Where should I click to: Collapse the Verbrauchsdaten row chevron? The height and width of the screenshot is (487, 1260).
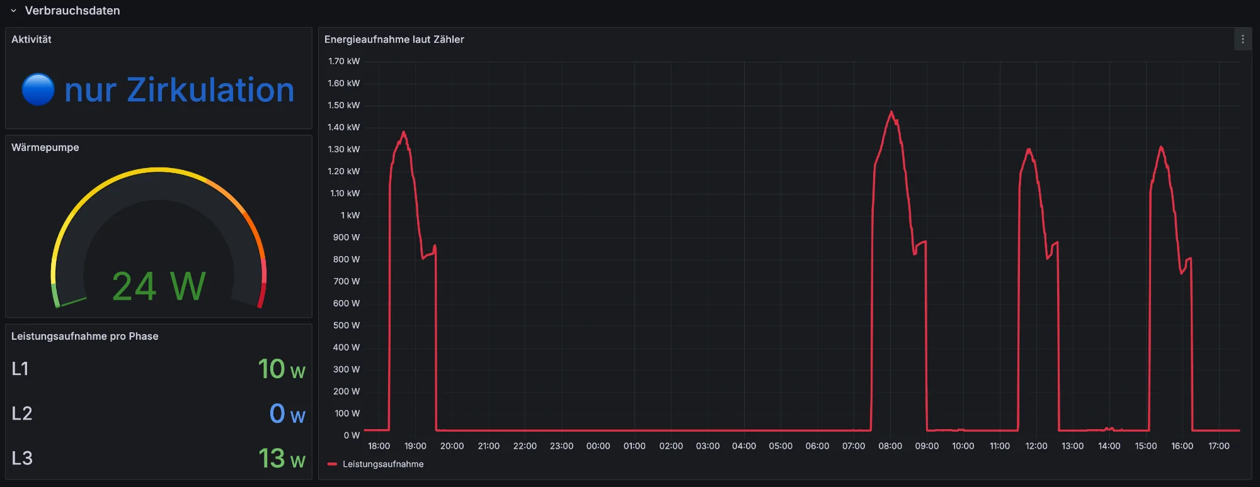(x=13, y=11)
